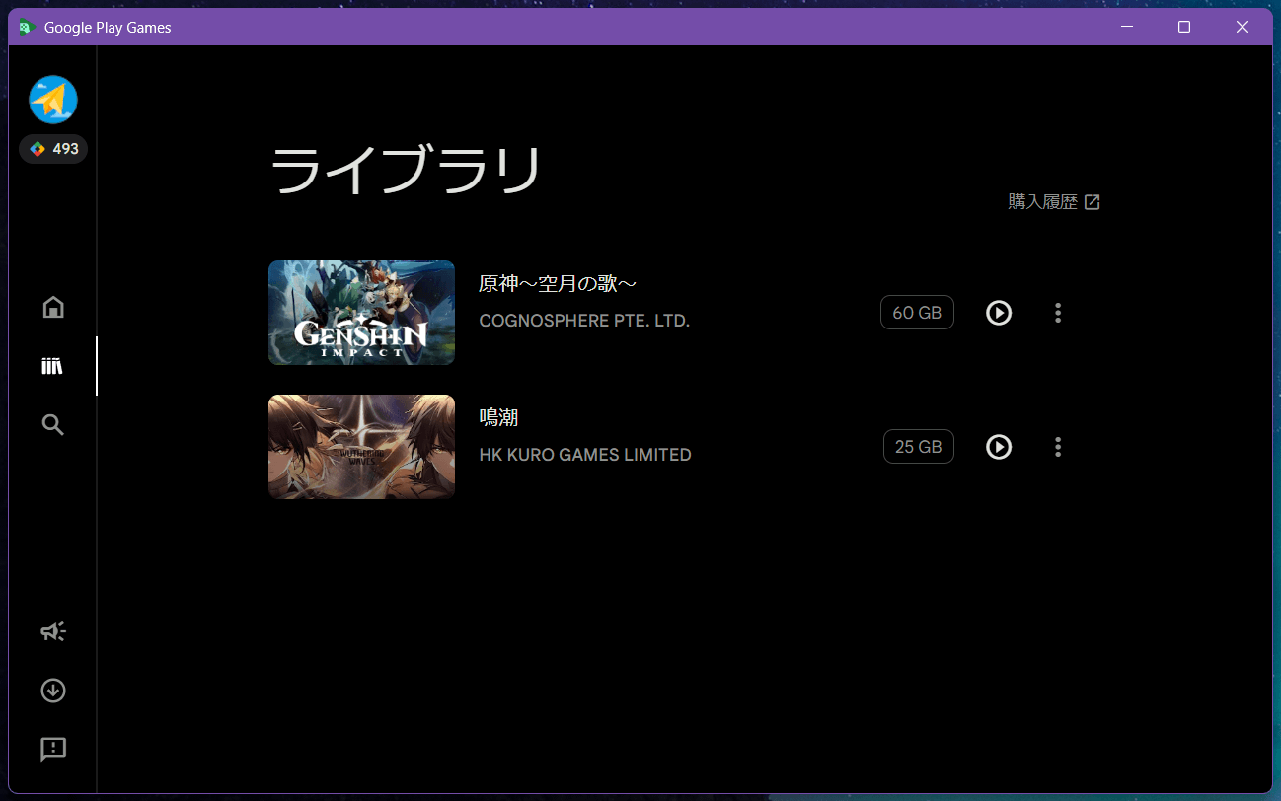Open the Play Points 493 badge
Image resolution: width=1281 pixels, height=801 pixels.
(x=53, y=149)
